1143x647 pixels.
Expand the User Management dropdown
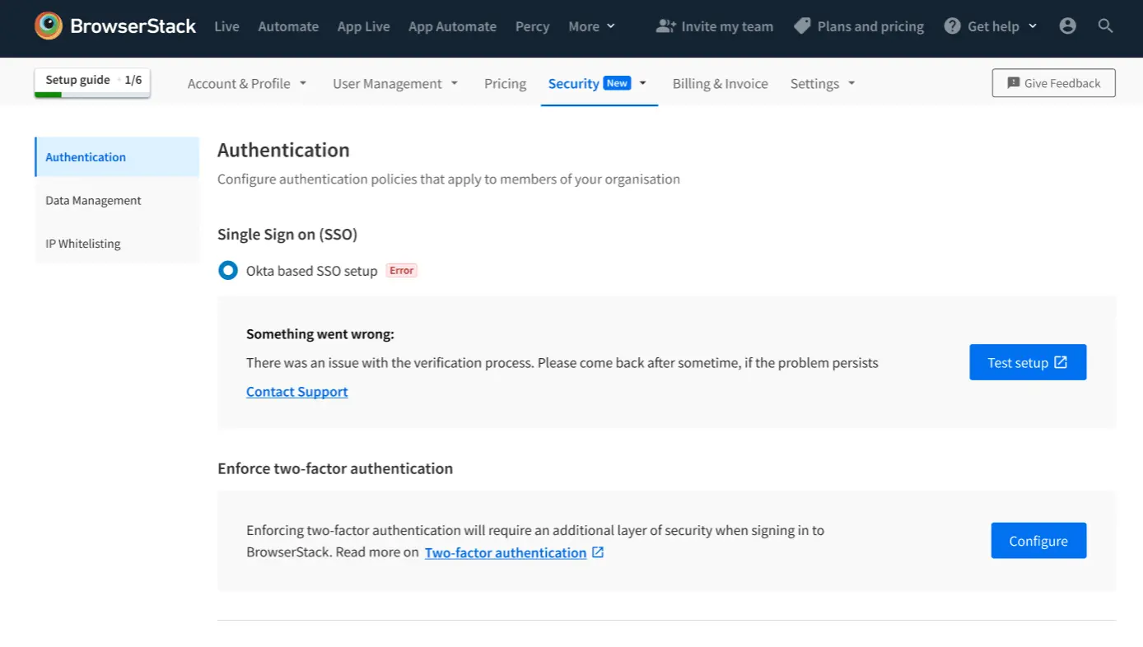tap(395, 84)
